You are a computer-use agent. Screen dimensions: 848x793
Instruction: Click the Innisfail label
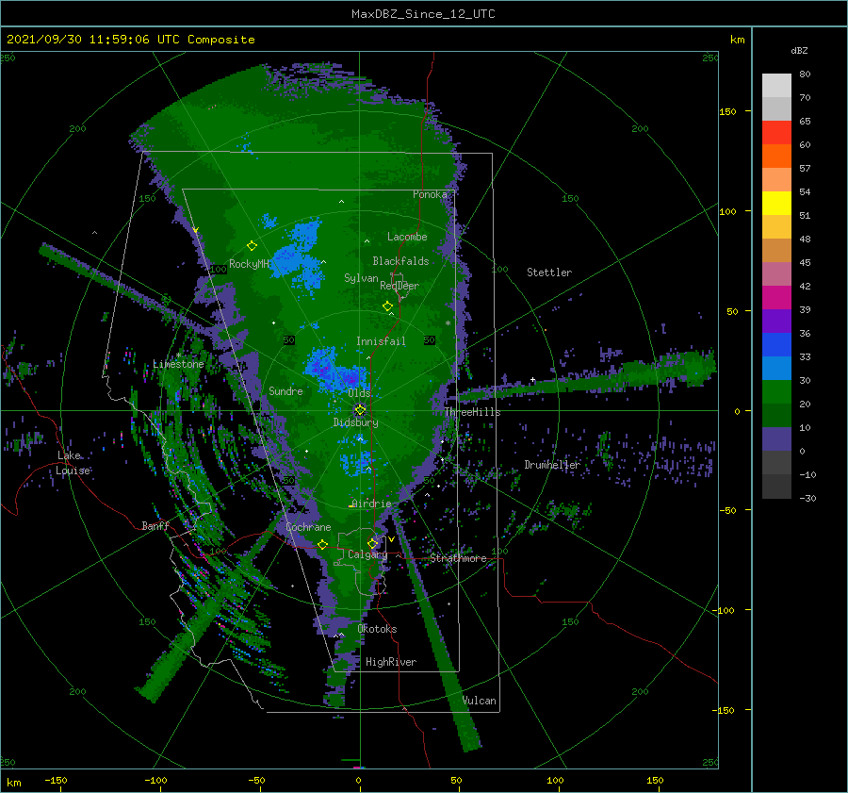(381, 341)
